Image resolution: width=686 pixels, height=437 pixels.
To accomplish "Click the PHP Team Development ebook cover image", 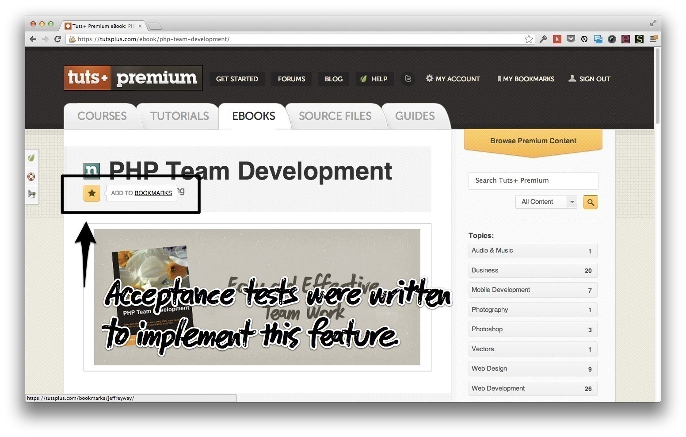I will coord(257,297).
